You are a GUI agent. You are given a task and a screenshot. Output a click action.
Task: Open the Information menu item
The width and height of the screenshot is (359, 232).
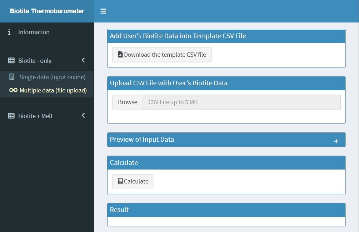[34, 32]
